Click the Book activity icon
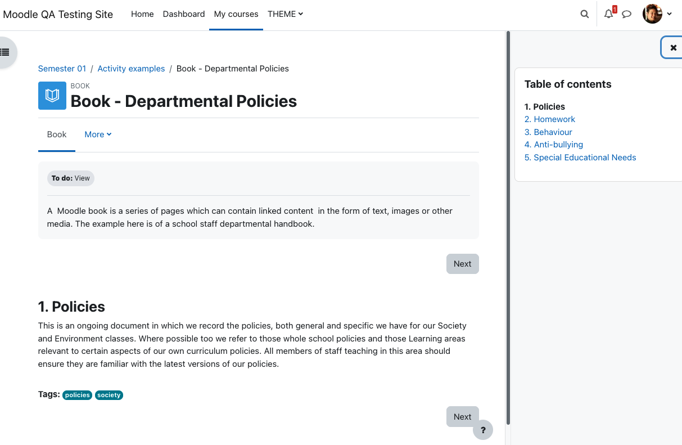 [x=52, y=96]
